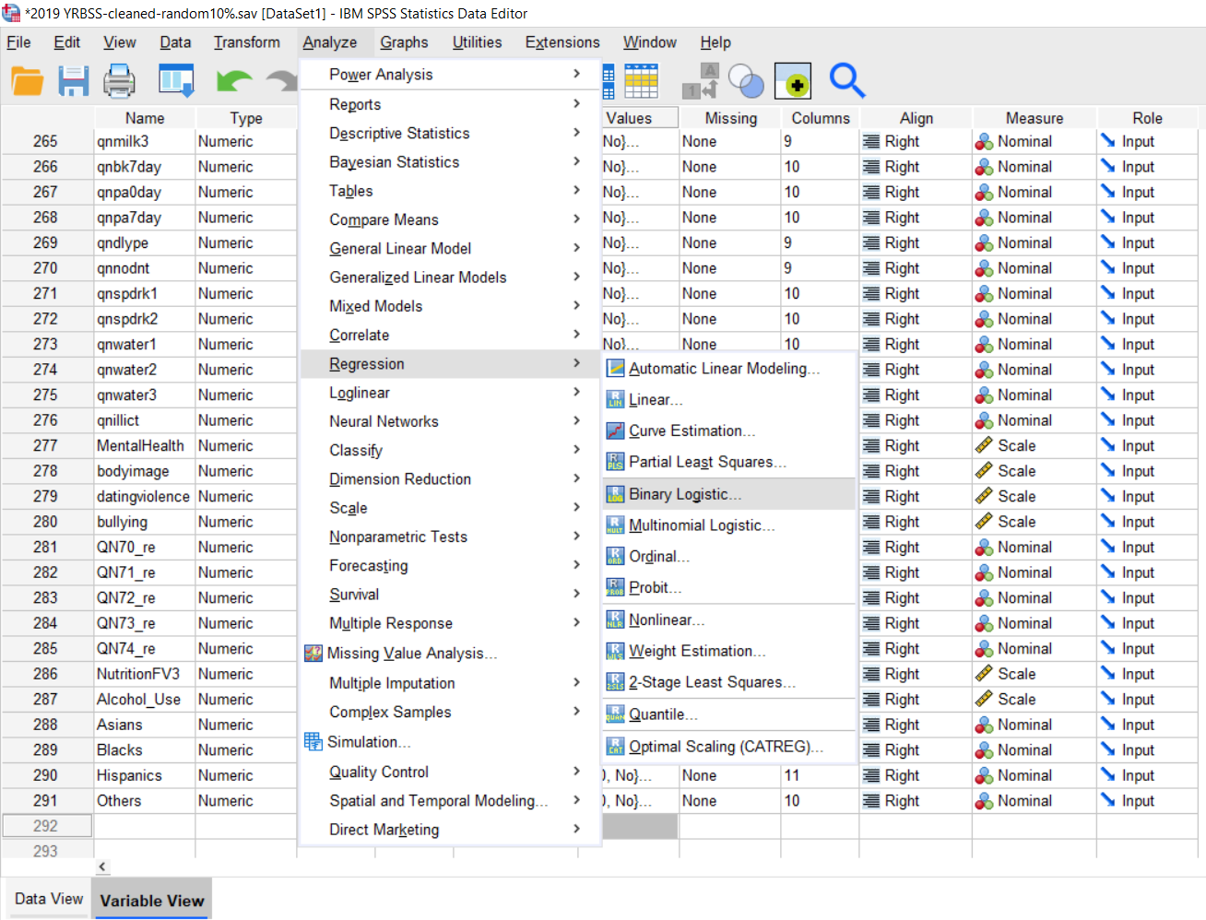Screen dimensions: 1206x920
Task: Expand the Classify submenu arrow
Action: click(x=576, y=450)
